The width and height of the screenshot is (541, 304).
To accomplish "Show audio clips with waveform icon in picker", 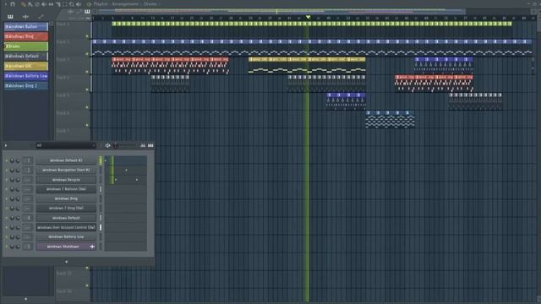I will tap(25, 17).
